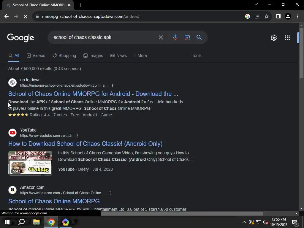
Task: Click the forward navigation arrow
Action: [16, 17]
